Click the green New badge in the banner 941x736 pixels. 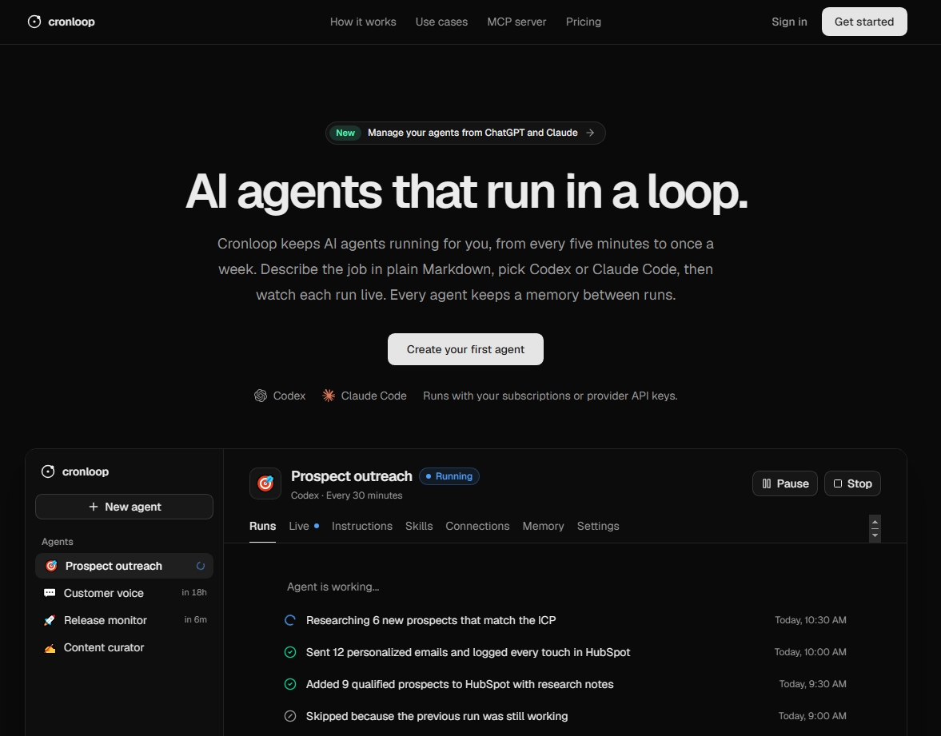point(345,133)
